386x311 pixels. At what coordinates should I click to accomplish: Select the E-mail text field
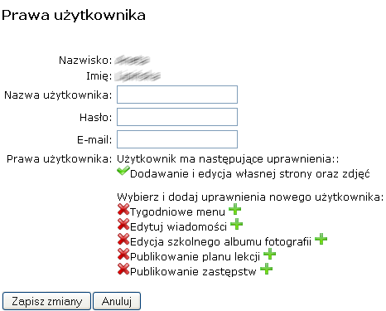(x=177, y=139)
